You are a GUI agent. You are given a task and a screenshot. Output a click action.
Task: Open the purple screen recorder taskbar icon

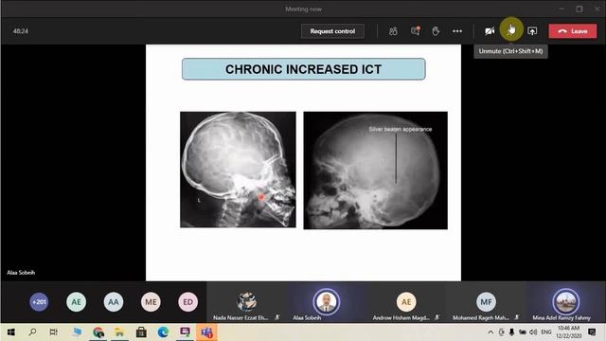tap(185, 332)
